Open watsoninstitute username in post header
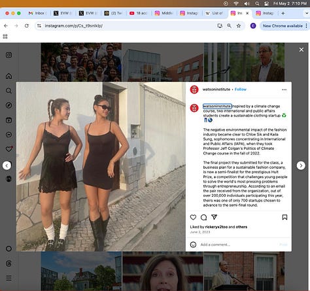The height and width of the screenshot is (291, 310). [216, 90]
